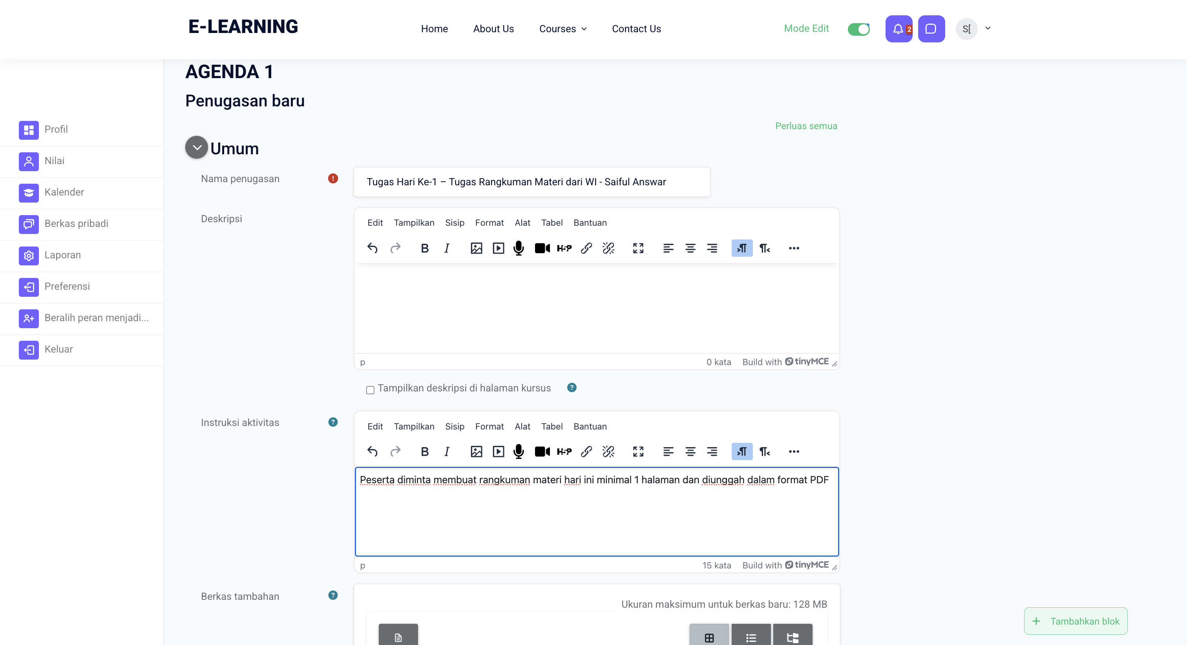The height and width of the screenshot is (645, 1187).
Task: Click the Nama penugasan text field
Action: pos(532,182)
